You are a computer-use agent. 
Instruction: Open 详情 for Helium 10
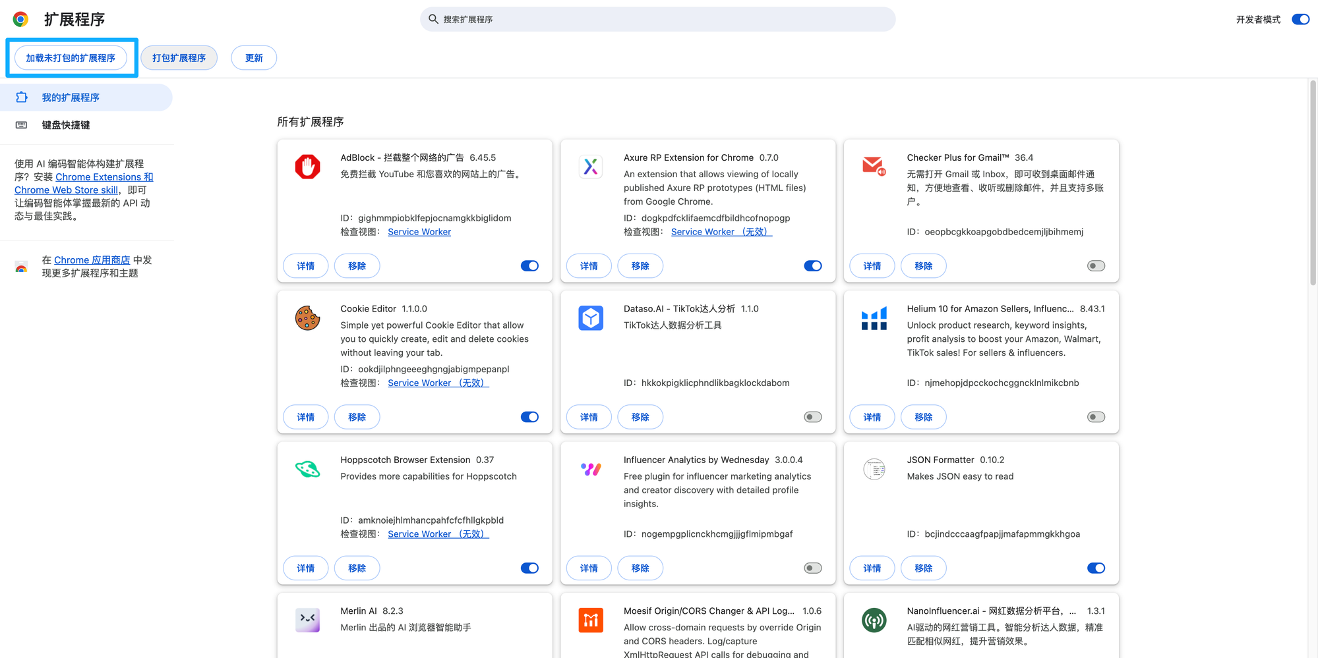tap(872, 417)
